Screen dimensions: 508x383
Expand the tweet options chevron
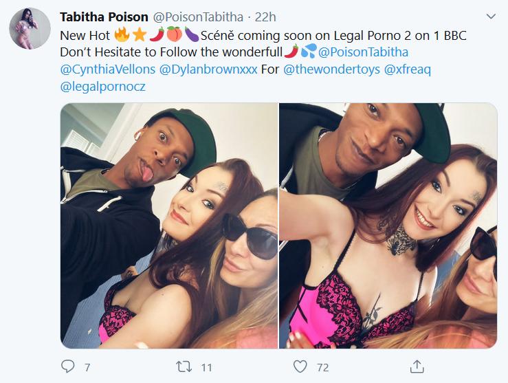coord(490,15)
